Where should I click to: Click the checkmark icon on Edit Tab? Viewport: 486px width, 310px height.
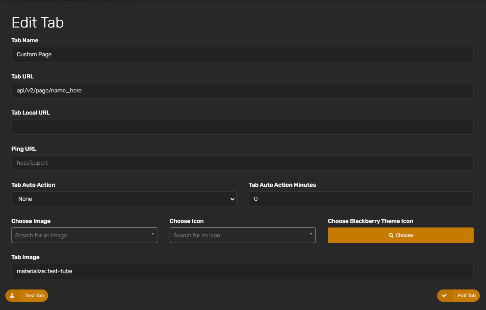coord(444,296)
